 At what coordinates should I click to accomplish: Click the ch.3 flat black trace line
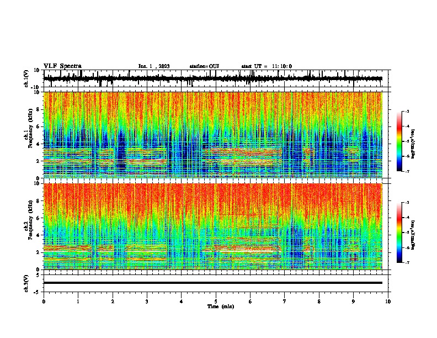pyautogui.click(x=213, y=283)
